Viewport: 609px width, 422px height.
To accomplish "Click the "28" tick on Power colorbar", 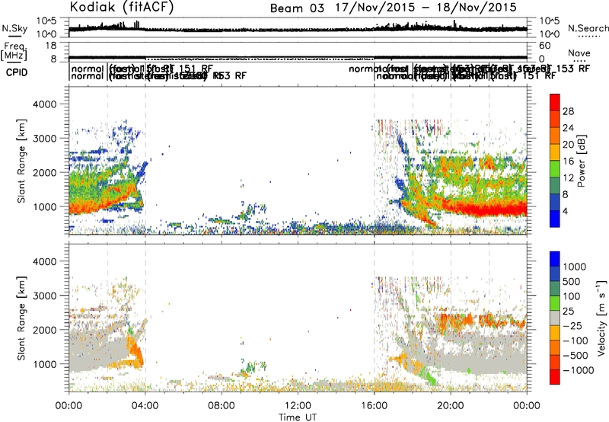I will 568,111.
